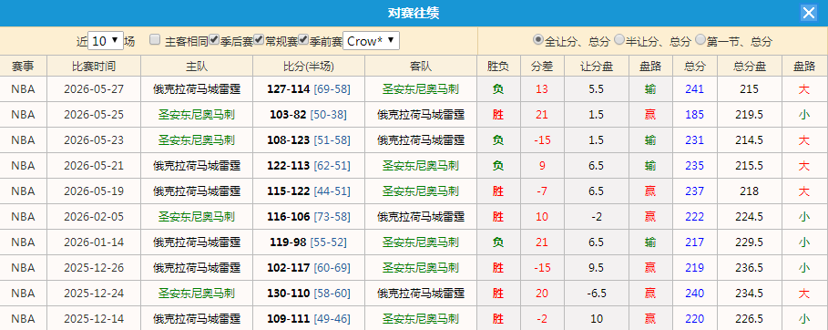The width and height of the screenshot is (828, 330).
Task: Select the 全让分、总分 radio option
Action: pyautogui.click(x=537, y=39)
